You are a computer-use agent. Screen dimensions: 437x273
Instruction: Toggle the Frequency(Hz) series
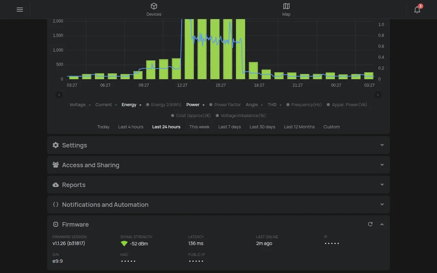point(304,105)
